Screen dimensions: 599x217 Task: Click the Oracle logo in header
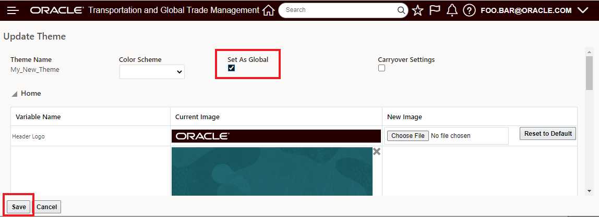tap(57, 10)
